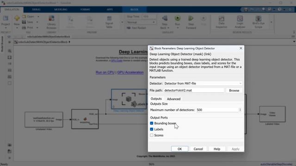Viewport: 296px width, 166px height.
Task: Click the GPU Coder link in canvas
Action: (x=117, y=60)
